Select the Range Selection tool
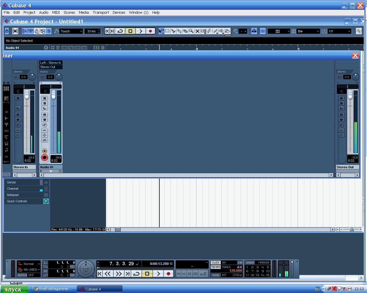 [x=167, y=31]
